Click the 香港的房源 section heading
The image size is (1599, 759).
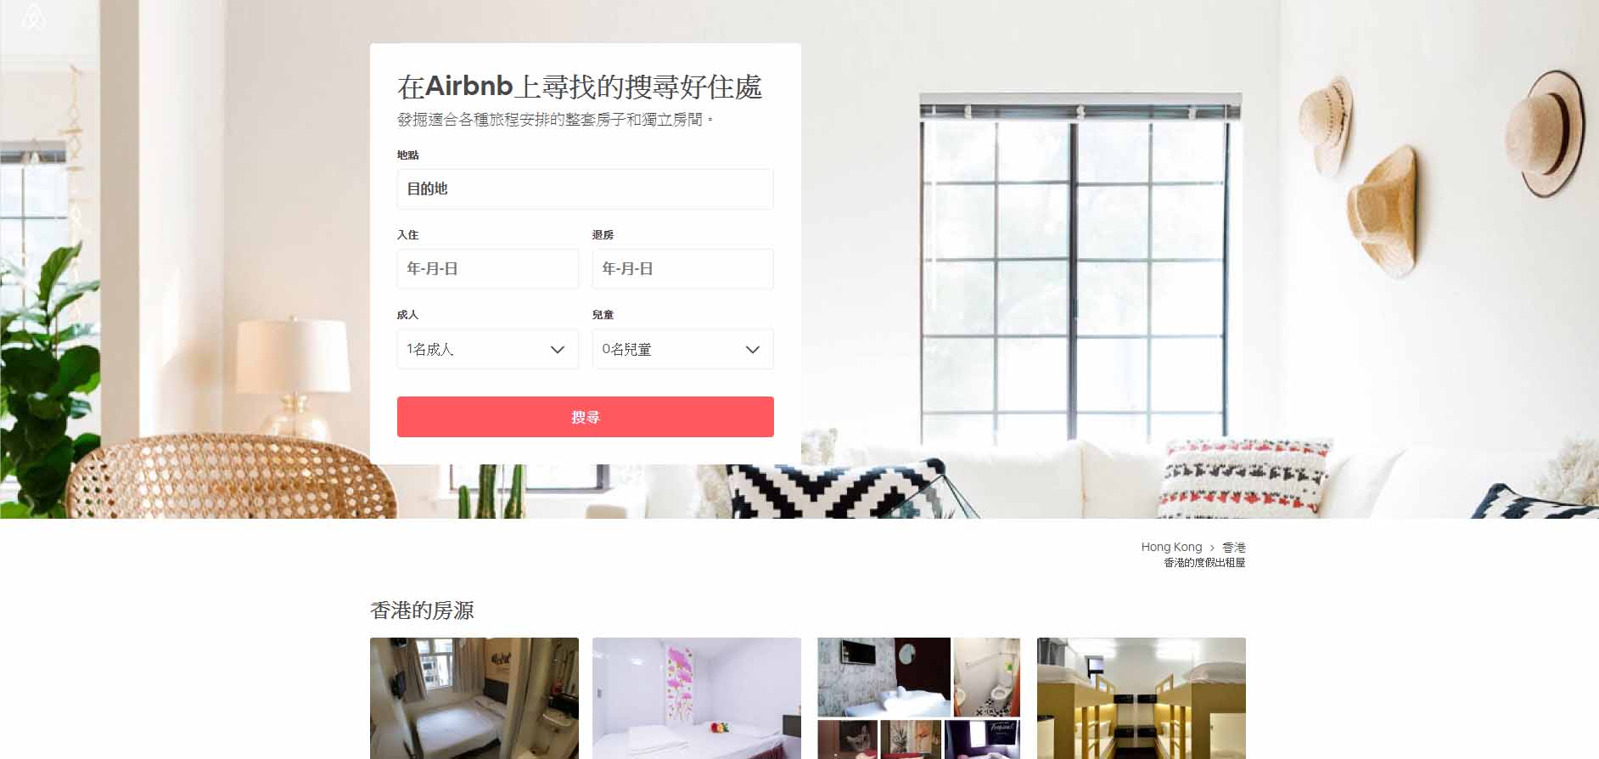click(422, 610)
